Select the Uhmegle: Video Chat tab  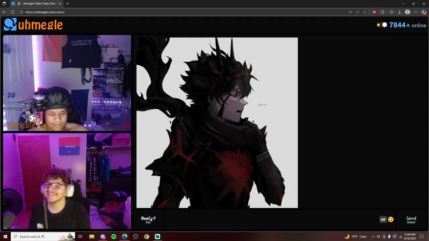coord(37,4)
